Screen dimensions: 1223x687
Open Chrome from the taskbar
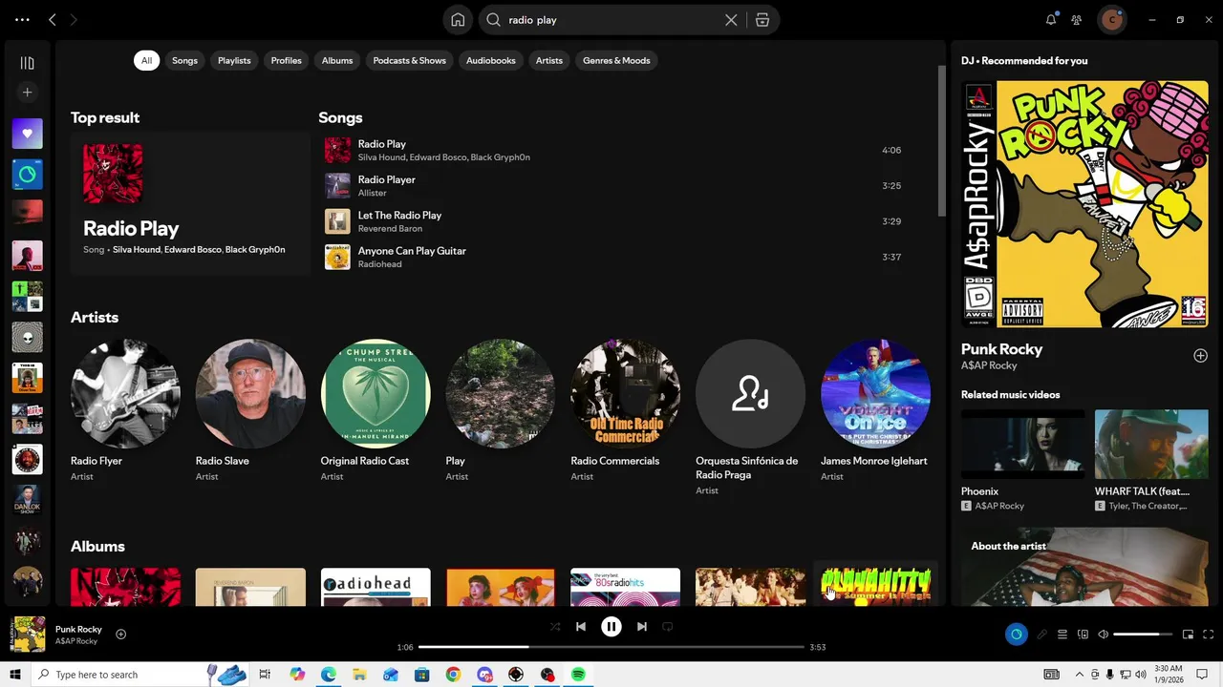tap(453, 675)
